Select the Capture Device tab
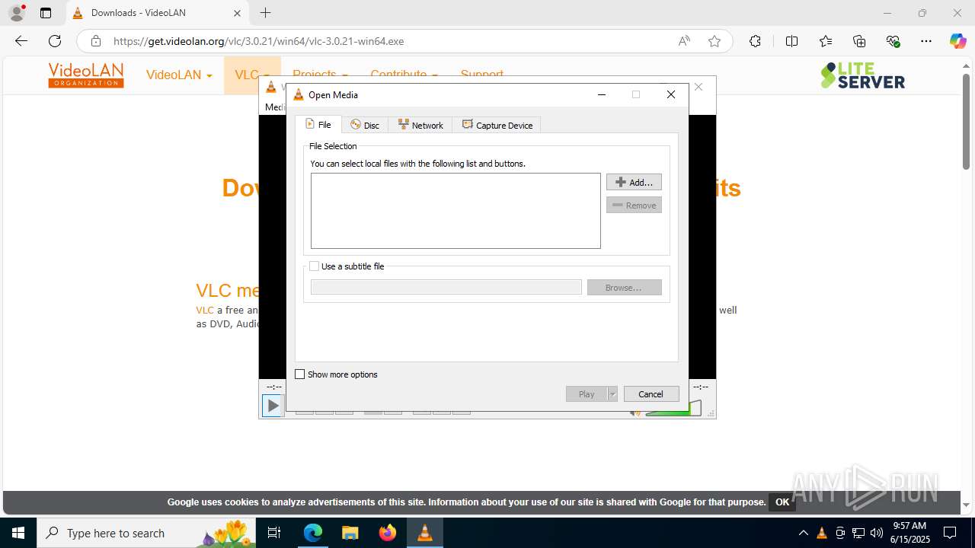This screenshot has height=548, width=975. click(497, 125)
